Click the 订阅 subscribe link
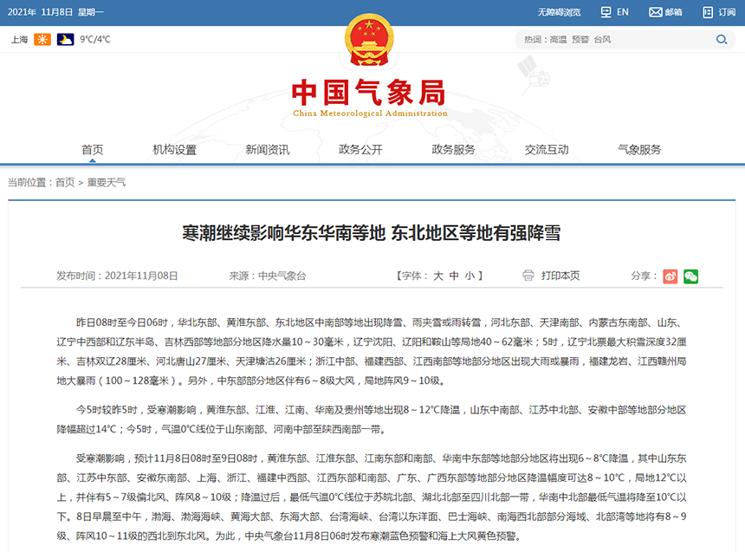Viewport: 745px width, 552px height. [x=727, y=12]
